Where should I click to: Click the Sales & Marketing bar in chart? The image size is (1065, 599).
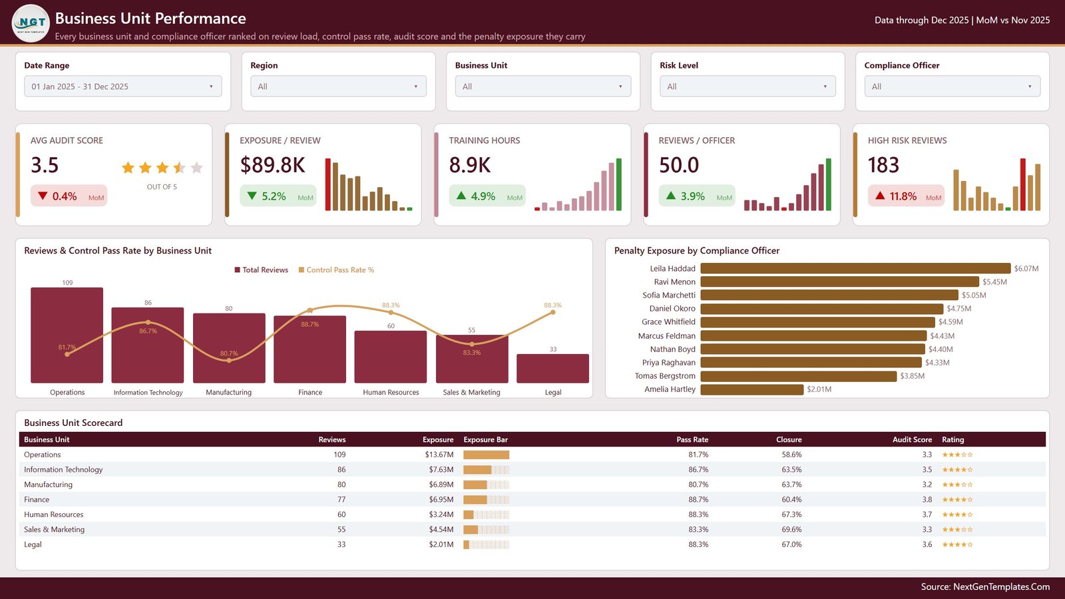coord(472,359)
